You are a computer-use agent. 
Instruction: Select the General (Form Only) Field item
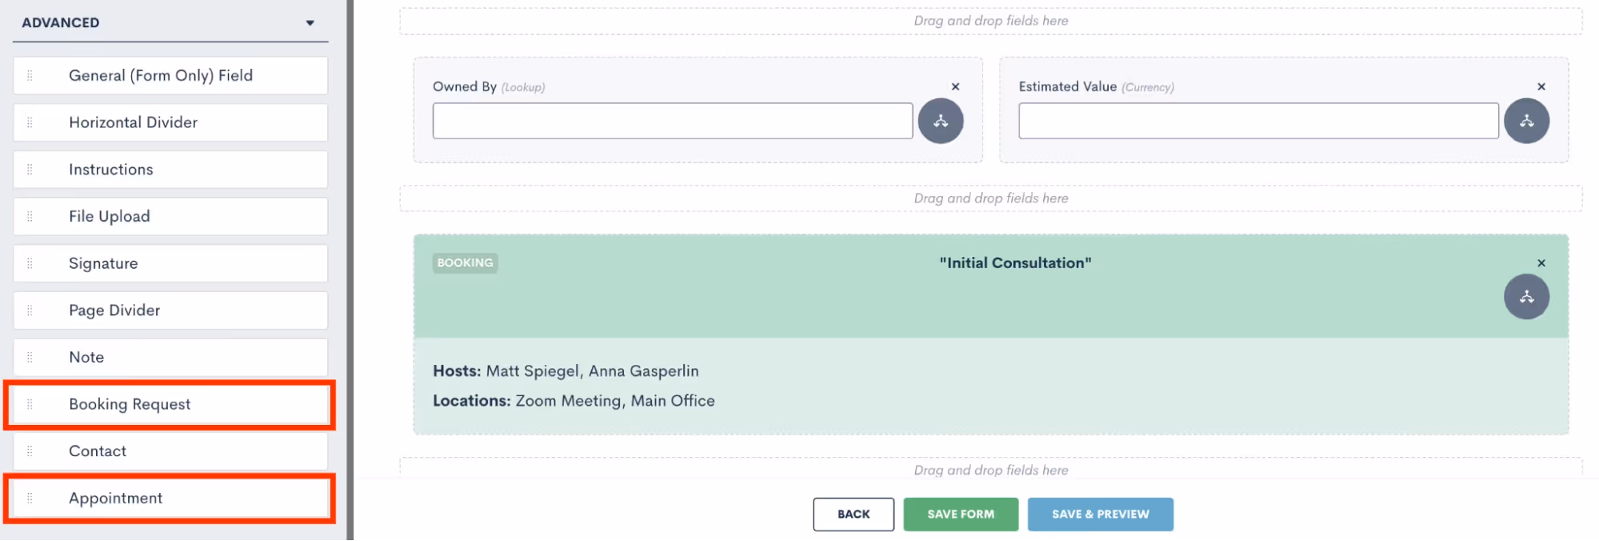(170, 75)
